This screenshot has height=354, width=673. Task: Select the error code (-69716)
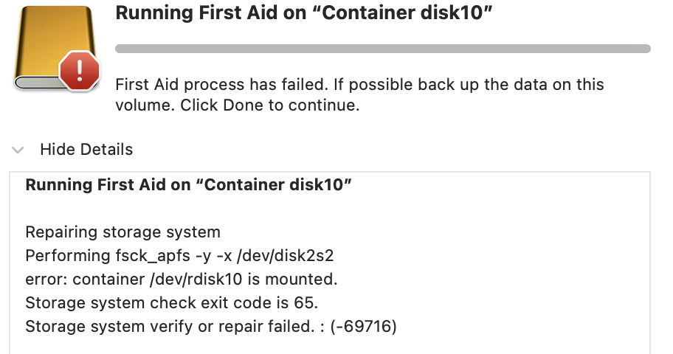pos(363,327)
